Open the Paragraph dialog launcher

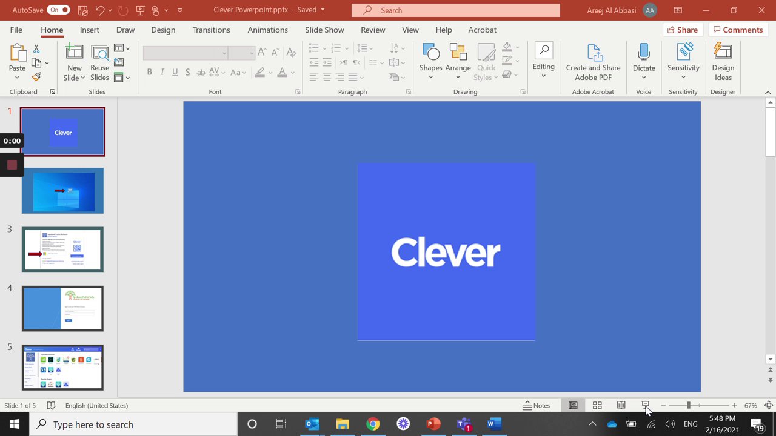pyautogui.click(x=409, y=92)
